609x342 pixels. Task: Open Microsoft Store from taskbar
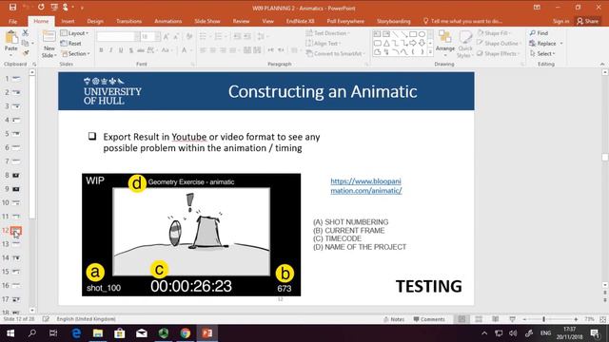coord(120,333)
